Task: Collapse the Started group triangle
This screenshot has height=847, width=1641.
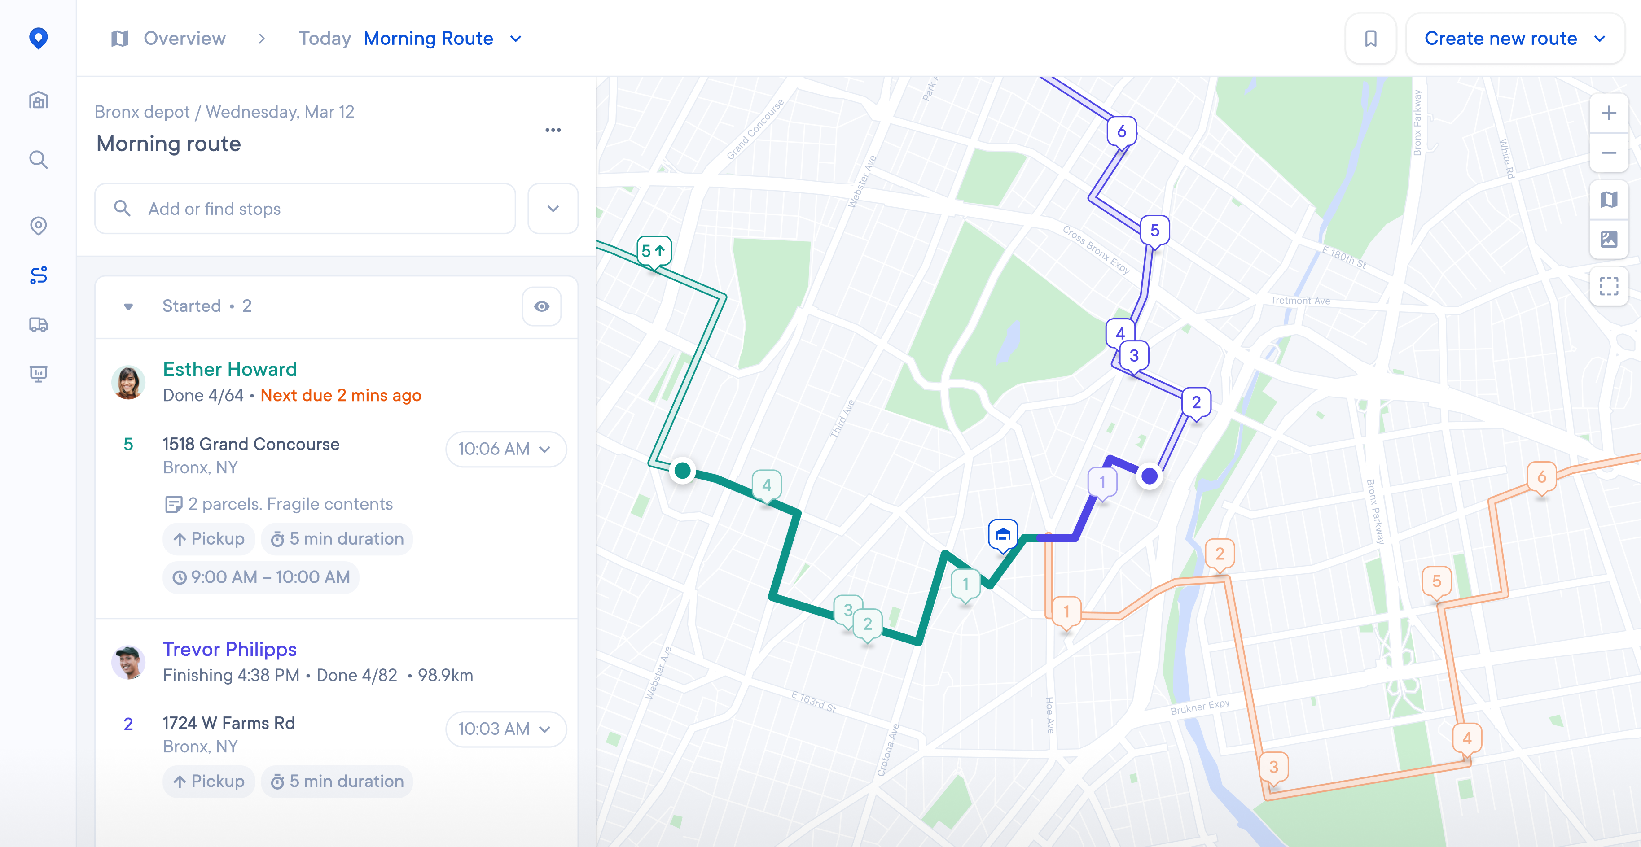Action: [129, 307]
